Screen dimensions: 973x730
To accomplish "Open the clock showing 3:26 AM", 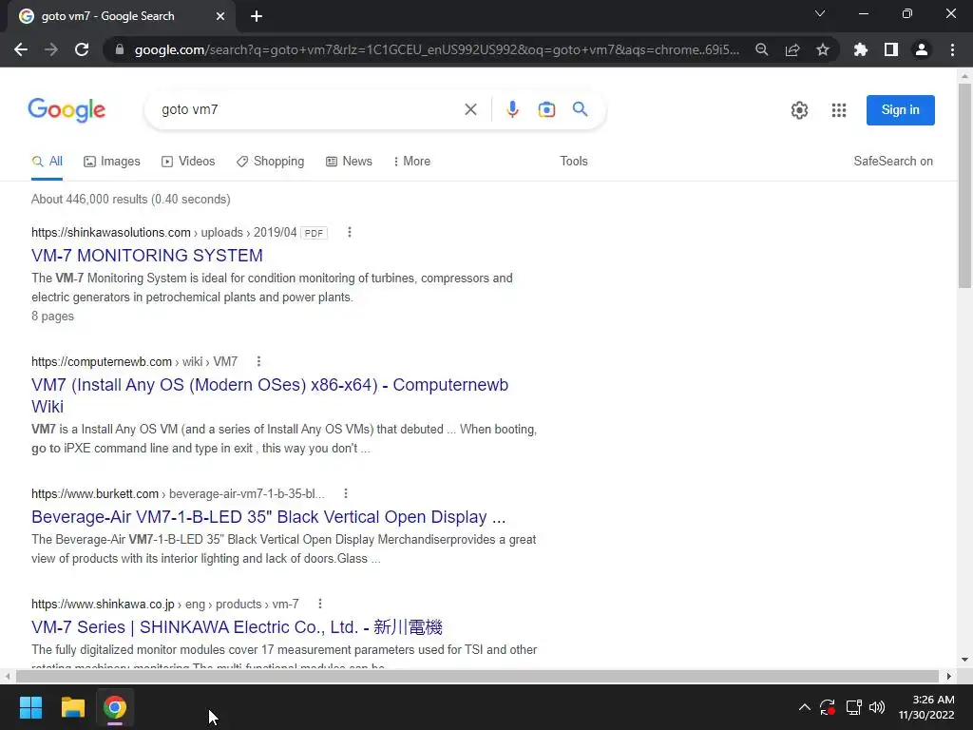I will pos(925,707).
